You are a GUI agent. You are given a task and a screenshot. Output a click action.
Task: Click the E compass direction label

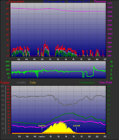pyautogui.click(x=111, y=74)
